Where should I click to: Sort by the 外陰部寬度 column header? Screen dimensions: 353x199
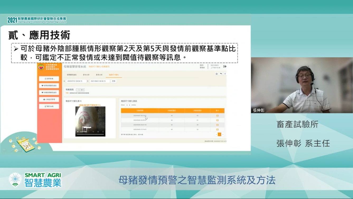[x=172, y=111]
